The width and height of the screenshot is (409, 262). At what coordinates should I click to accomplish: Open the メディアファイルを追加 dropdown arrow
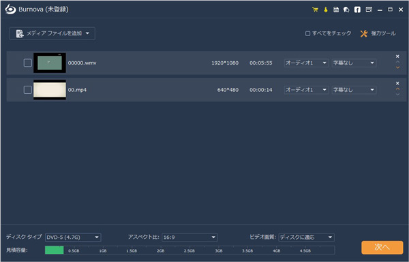(87, 33)
